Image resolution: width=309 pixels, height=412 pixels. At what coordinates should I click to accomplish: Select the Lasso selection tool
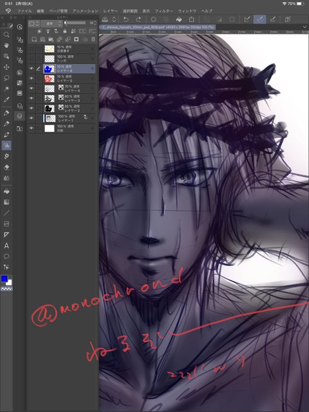6,78
